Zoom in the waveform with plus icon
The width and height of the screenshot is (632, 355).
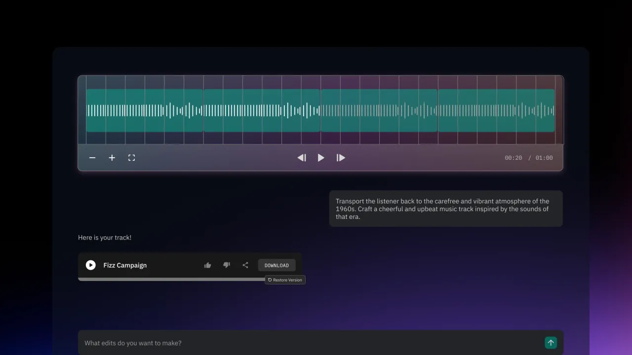(x=112, y=158)
